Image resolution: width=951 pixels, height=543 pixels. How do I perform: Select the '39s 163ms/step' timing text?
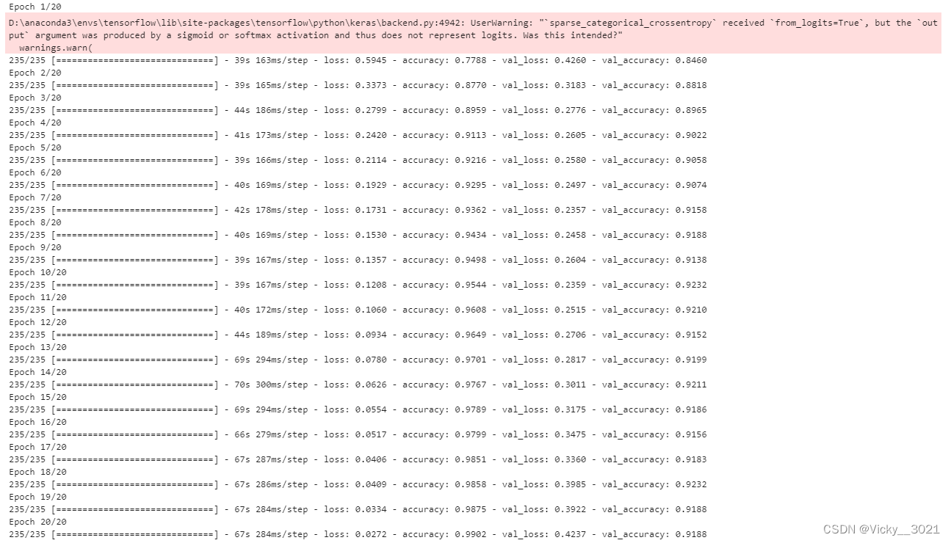click(272, 61)
